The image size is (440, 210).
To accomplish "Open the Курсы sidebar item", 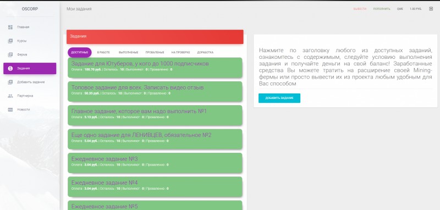I will click(x=30, y=41).
